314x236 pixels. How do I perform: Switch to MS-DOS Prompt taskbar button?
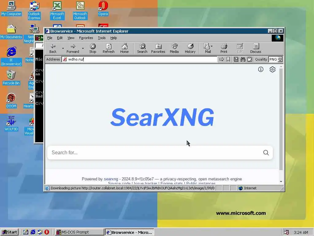79,232
